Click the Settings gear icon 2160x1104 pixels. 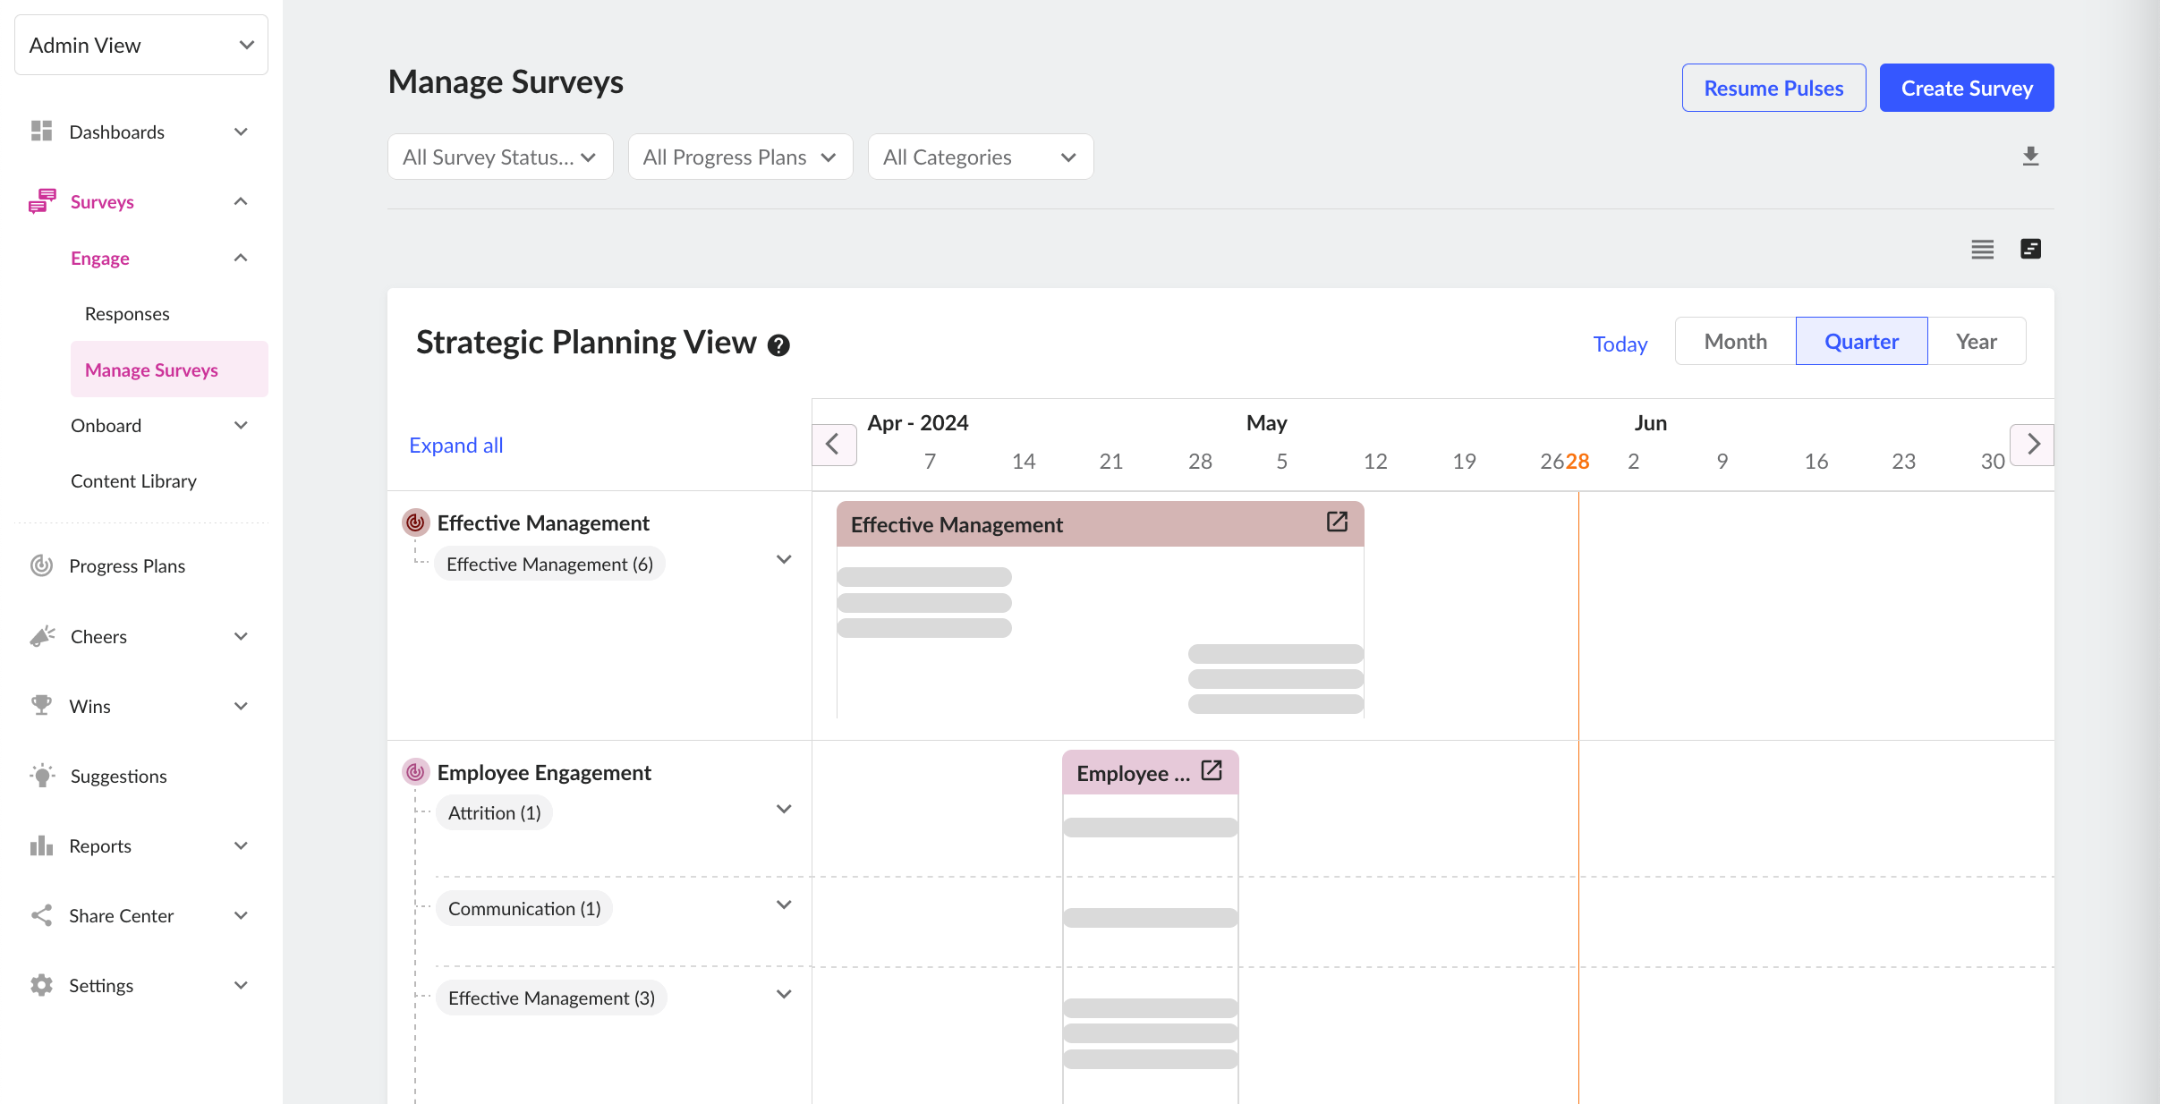click(x=41, y=985)
